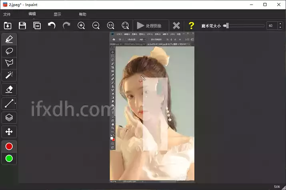
Task: Undo the last action
Action: tap(52, 26)
